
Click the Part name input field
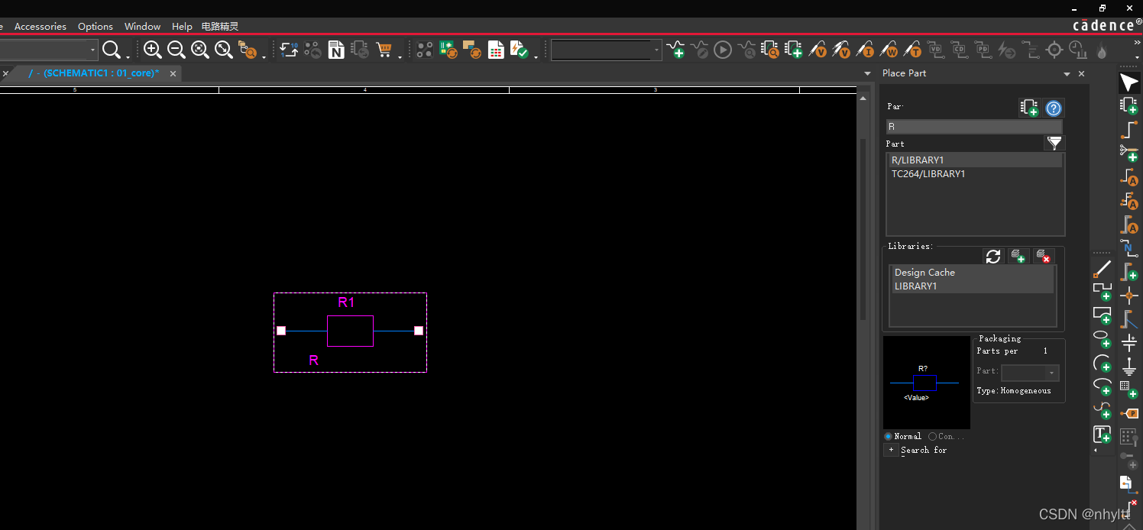(973, 127)
